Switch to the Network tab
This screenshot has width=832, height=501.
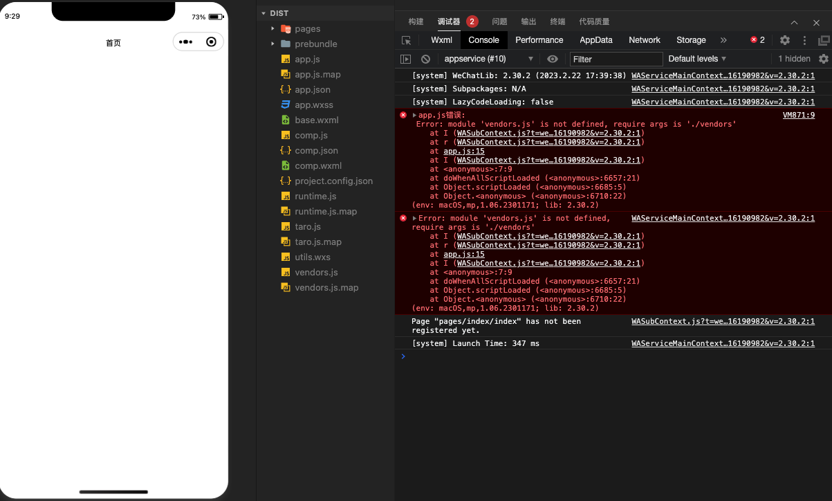644,40
